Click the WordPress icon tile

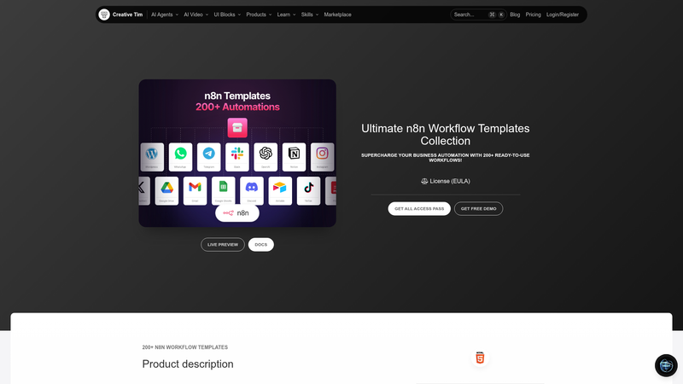[152, 157]
